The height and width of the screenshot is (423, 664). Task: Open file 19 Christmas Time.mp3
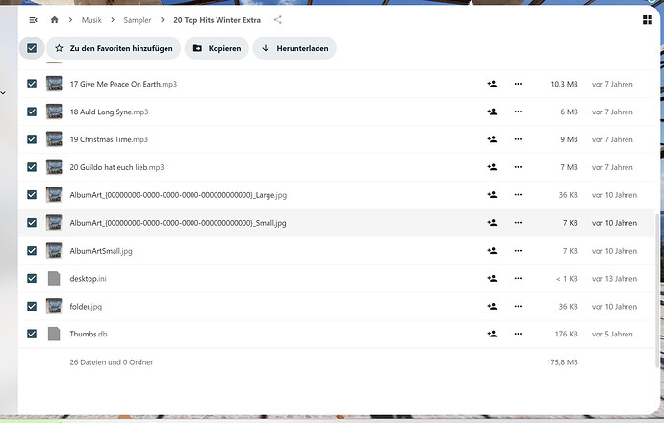(109, 139)
